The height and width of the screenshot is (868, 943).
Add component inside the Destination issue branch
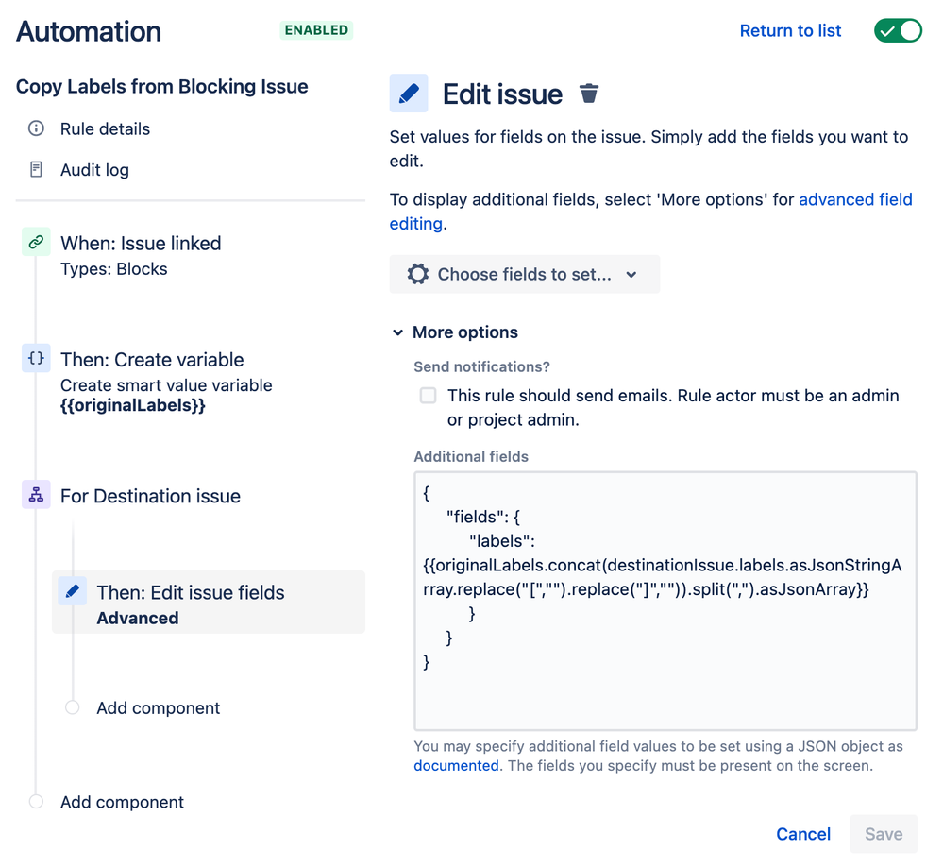click(x=159, y=707)
